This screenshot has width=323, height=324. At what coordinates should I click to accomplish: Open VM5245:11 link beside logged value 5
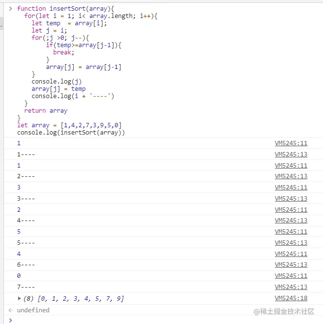point(291,232)
